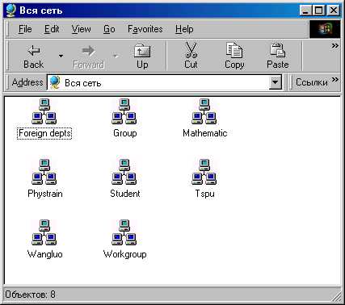This screenshot has width=345, height=305.
Task: Click the Tspu label text
Action: pyautogui.click(x=204, y=194)
